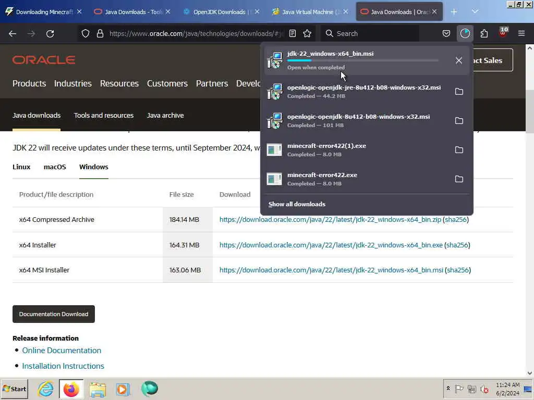Go back to the previous page
The height and width of the screenshot is (400, 534).
[x=13, y=34]
